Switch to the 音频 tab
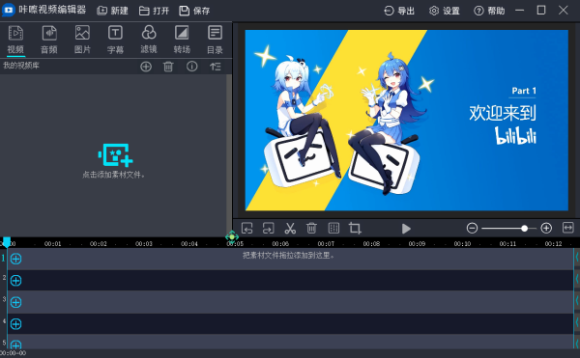 coord(49,40)
